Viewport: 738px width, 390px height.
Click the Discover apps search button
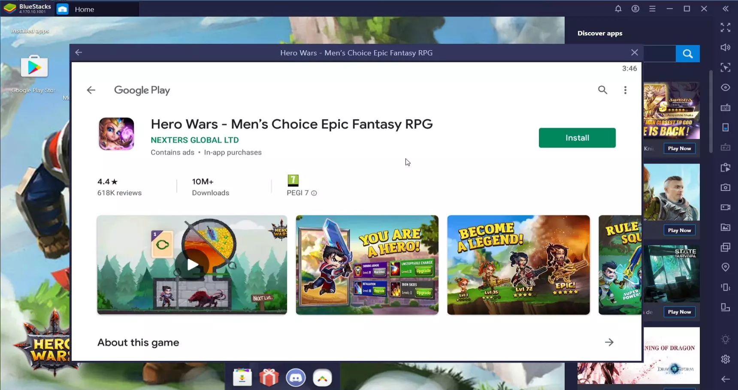coord(687,54)
